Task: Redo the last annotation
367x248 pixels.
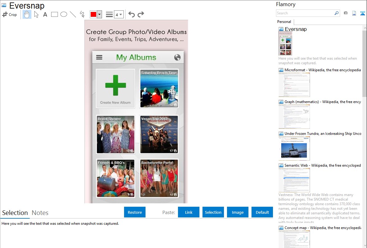Action: (141, 14)
